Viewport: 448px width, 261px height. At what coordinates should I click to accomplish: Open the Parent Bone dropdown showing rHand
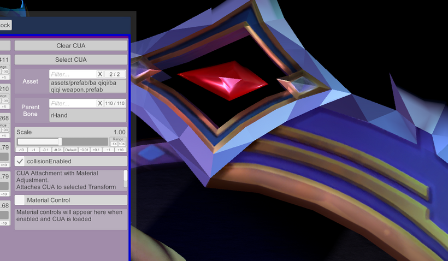88,115
